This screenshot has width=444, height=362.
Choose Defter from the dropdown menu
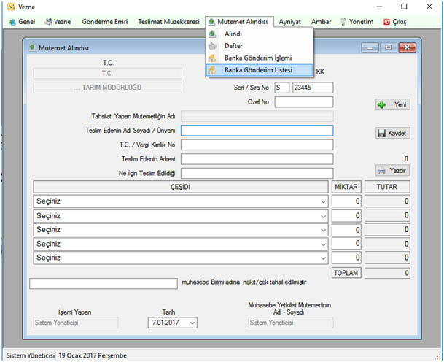click(260, 46)
